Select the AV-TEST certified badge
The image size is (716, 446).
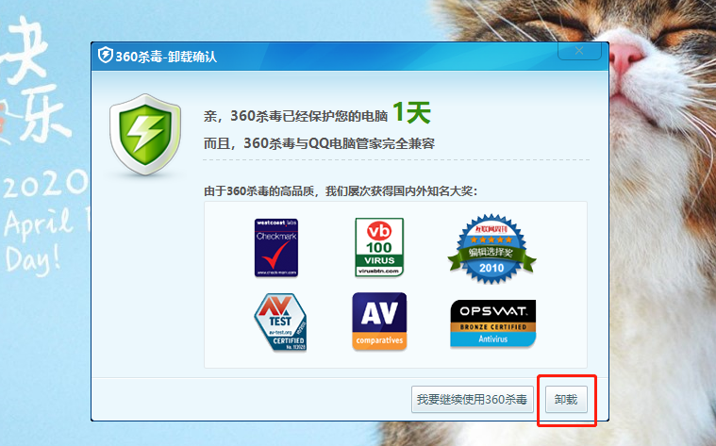[279, 322]
